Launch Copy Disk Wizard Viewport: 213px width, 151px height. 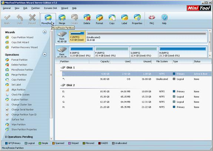20,42
